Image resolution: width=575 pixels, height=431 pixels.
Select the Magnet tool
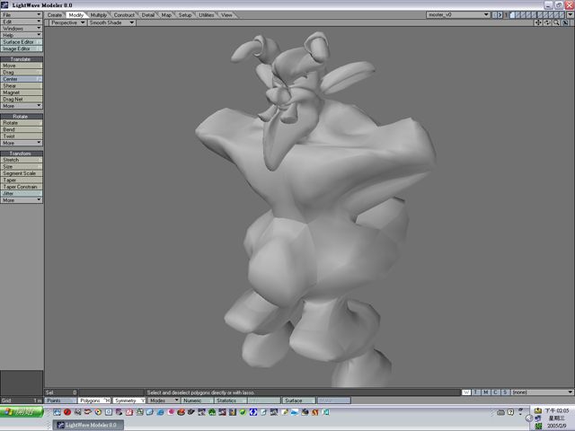click(22, 92)
